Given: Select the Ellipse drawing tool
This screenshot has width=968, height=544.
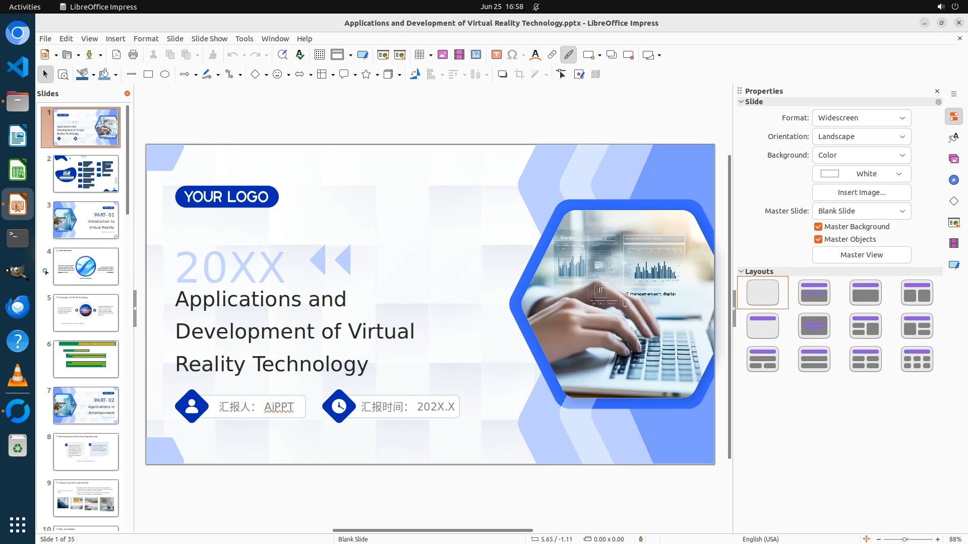Looking at the screenshot, I should pyautogui.click(x=165, y=75).
